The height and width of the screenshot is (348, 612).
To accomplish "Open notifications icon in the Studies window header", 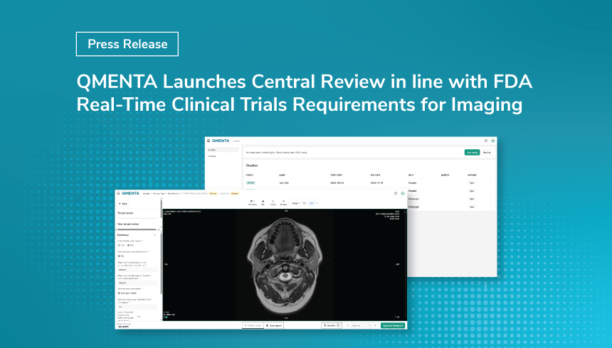I will (x=486, y=141).
